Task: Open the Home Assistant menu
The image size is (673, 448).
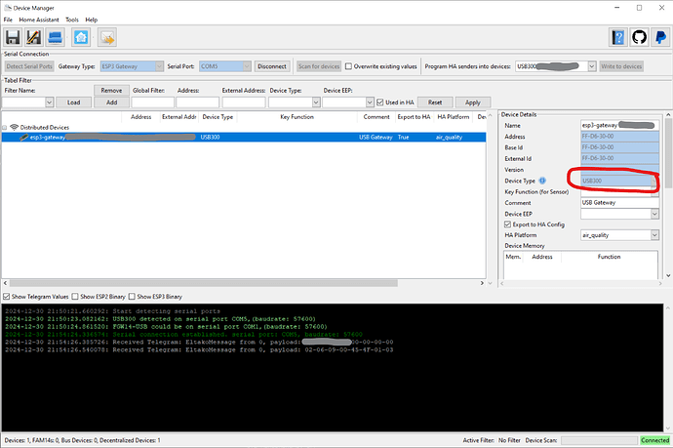Action: (x=39, y=20)
